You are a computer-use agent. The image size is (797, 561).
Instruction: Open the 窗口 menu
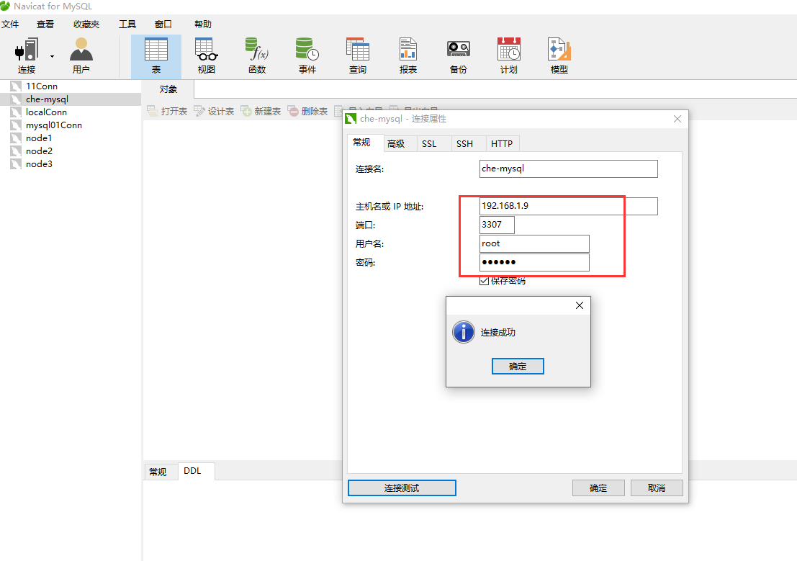click(163, 24)
